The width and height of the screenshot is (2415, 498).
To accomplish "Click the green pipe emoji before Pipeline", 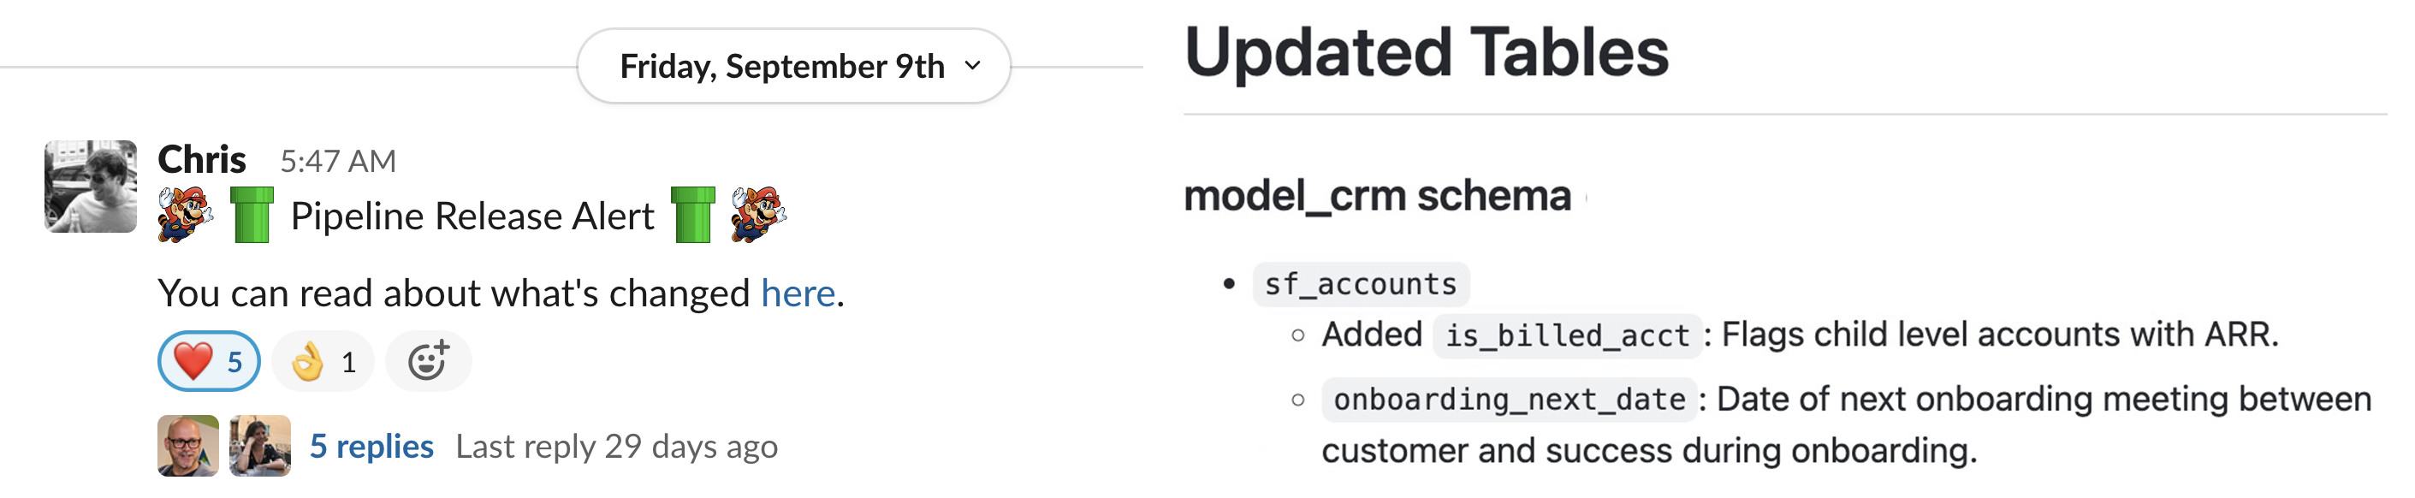I will coord(252,215).
